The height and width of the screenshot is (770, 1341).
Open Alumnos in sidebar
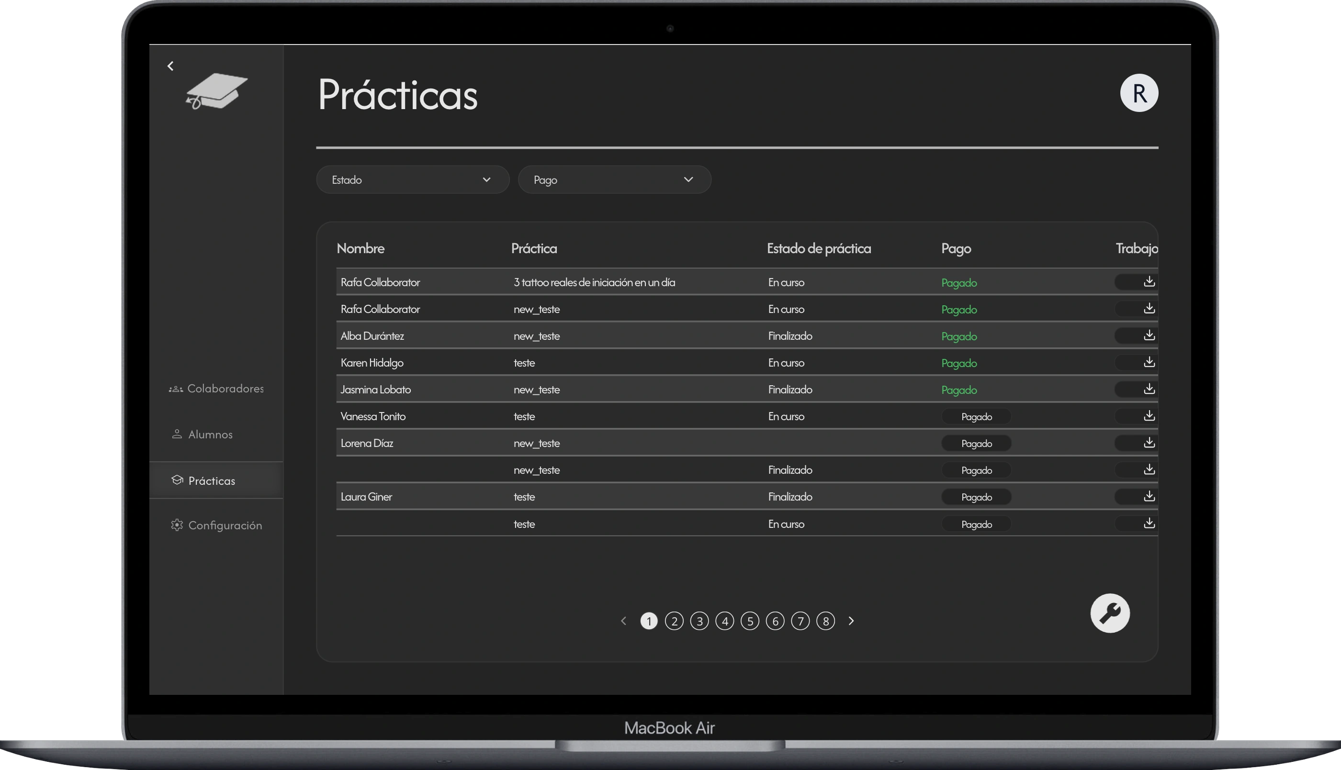[x=202, y=434]
